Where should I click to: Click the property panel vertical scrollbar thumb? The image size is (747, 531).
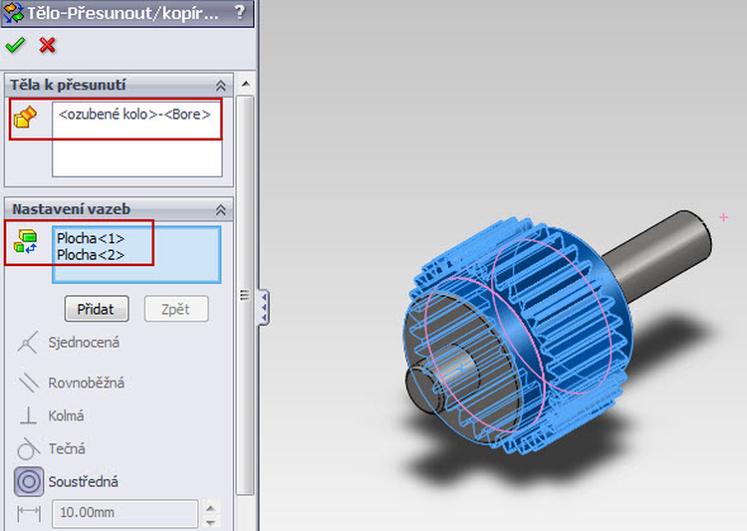[x=245, y=296]
